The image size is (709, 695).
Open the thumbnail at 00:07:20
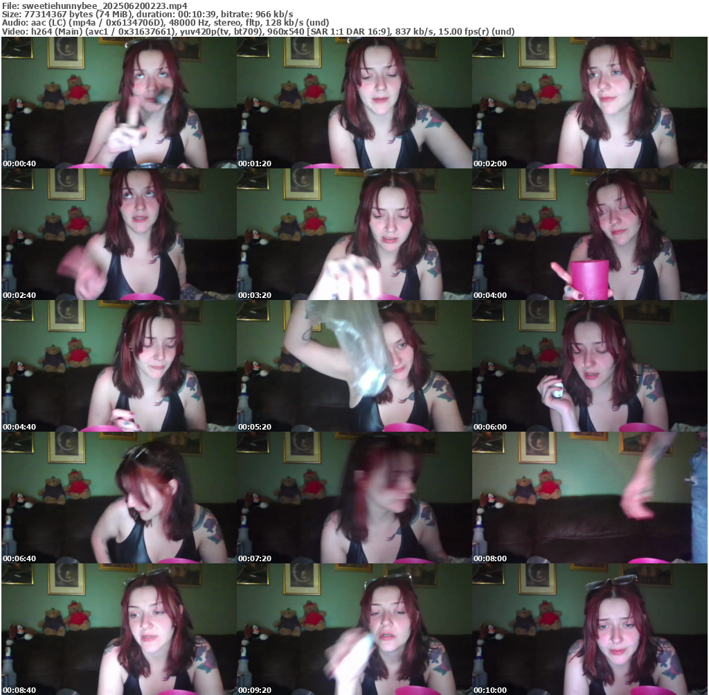click(354, 498)
